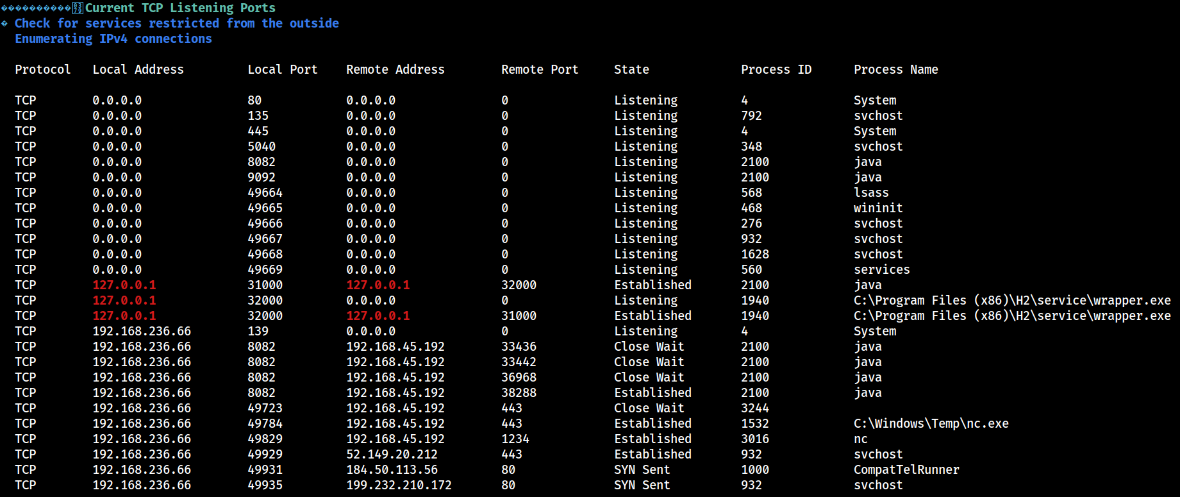Image resolution: width=1180 pixels, height=497 pixels.
Task: Click process ID 568
Action: [x=752, y=192]
